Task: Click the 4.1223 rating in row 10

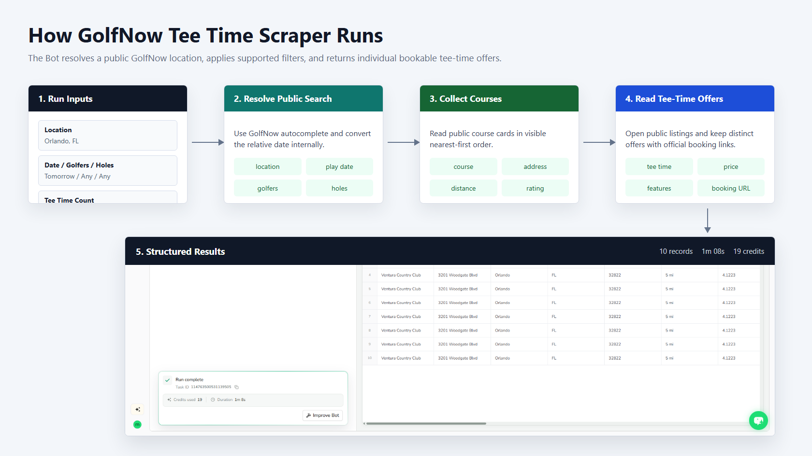Action: [x=729, y=358]
